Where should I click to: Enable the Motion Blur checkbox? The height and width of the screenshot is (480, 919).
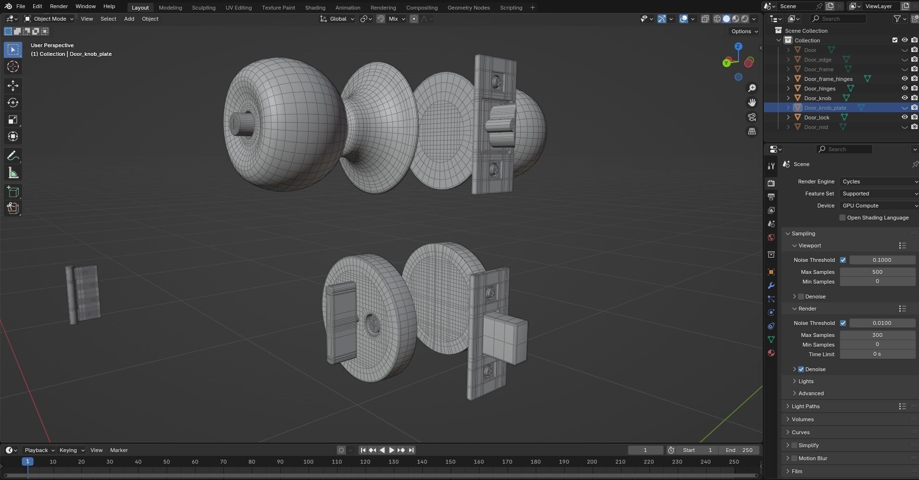point(794,458)
